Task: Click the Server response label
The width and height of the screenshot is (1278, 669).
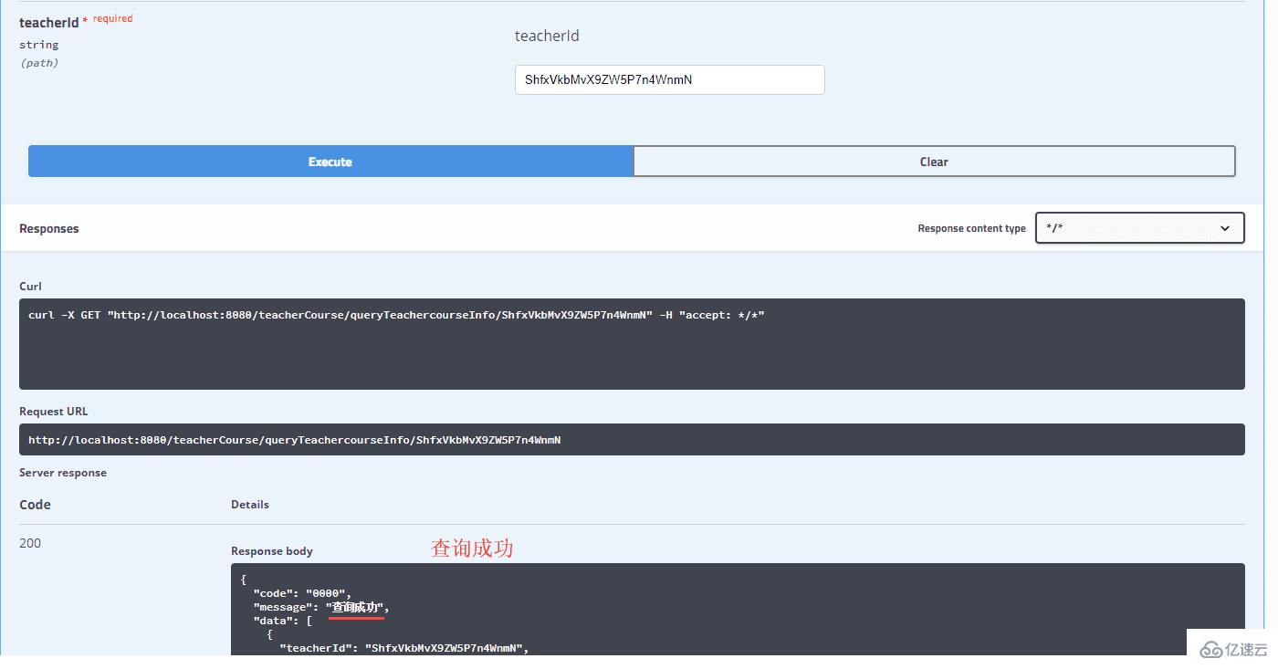Action: 63,472
